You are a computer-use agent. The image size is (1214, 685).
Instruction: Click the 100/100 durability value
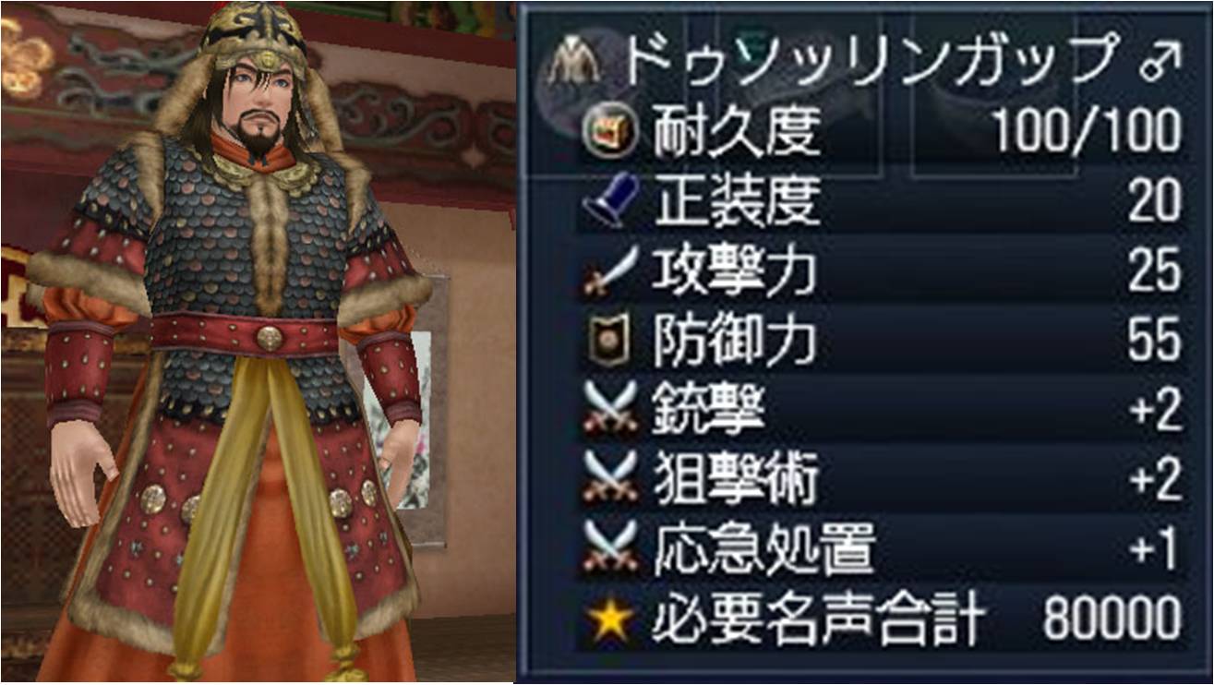[1088, 132]
